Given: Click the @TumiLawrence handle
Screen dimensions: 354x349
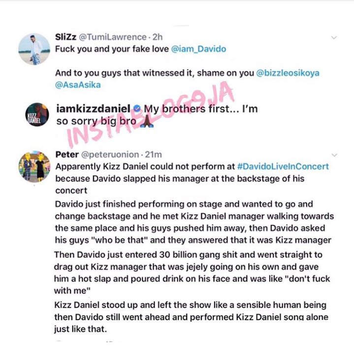Looking at the screenshot, I should click(113, 37).
